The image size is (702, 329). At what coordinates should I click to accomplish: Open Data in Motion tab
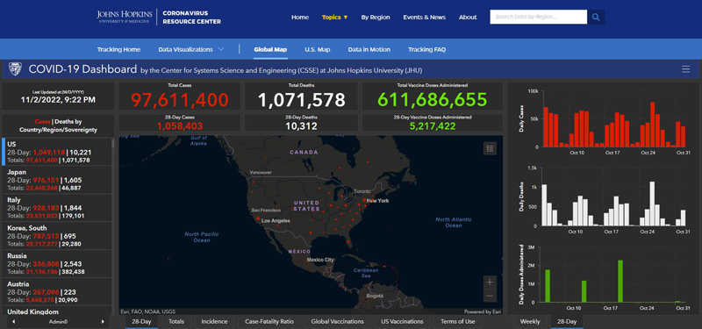click(x=369, y=49)
